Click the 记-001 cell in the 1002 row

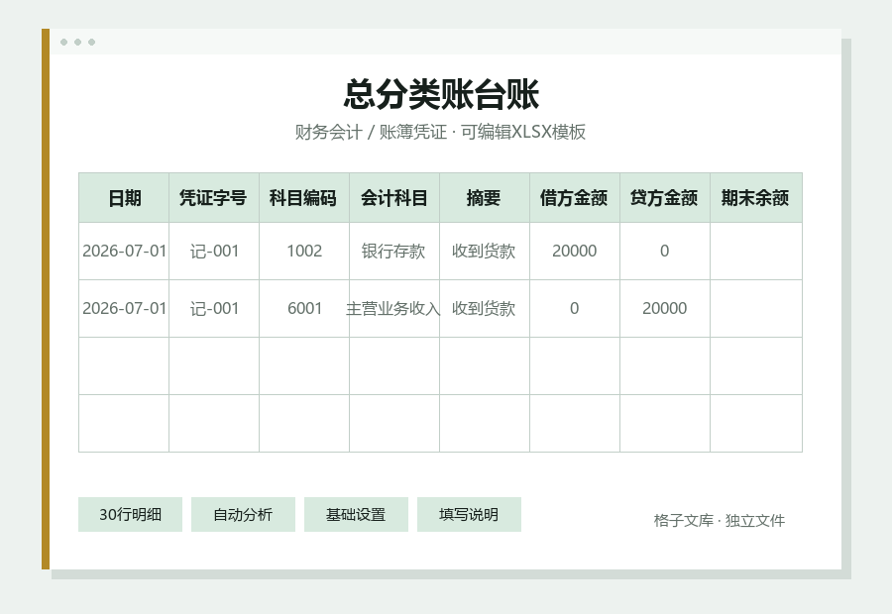(x=214, y=251)
